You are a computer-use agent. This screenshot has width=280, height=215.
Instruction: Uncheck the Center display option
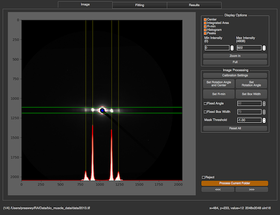(x=205, y=19)
